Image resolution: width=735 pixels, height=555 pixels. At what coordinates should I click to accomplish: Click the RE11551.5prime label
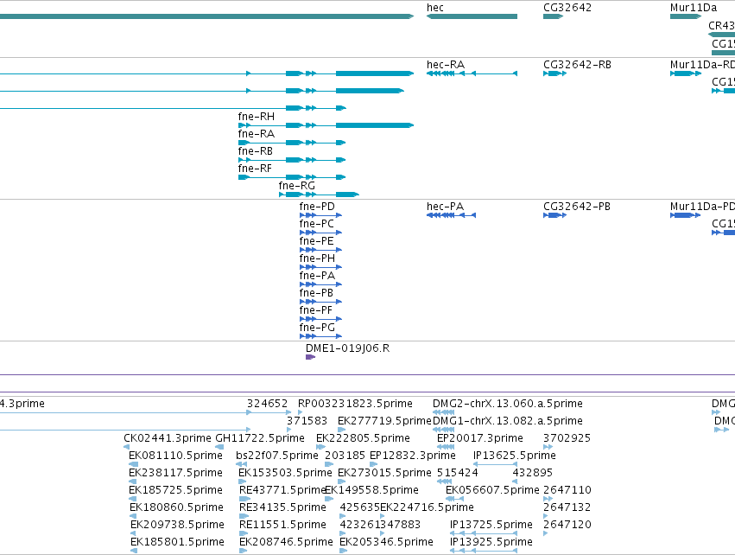pyautogui.click(x=282, y=525)
